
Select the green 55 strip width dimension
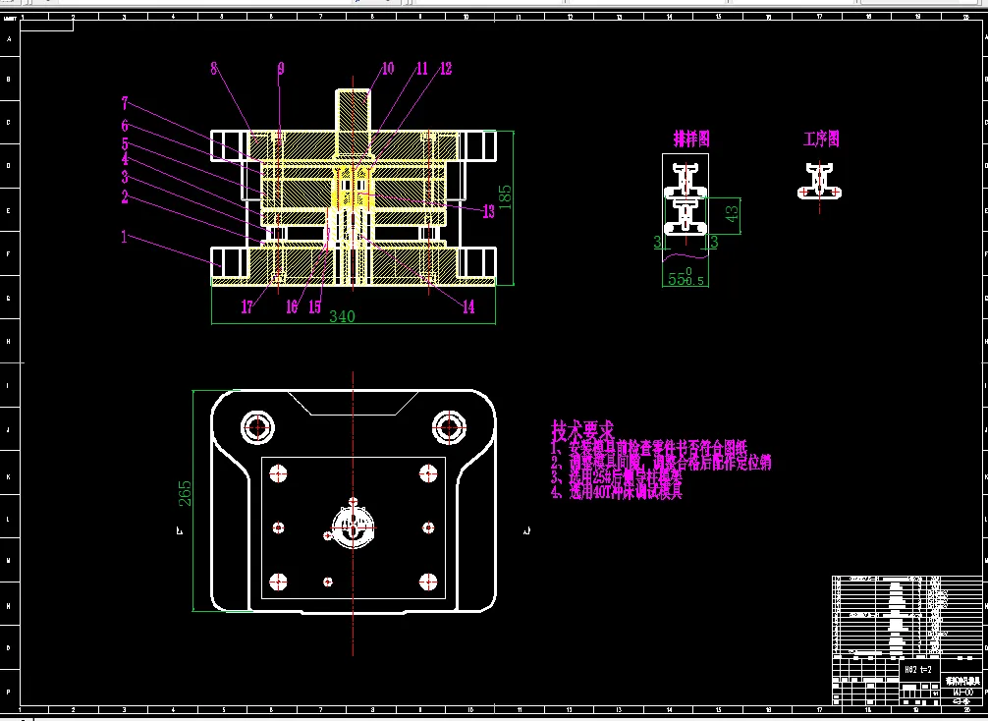[686, 277]
